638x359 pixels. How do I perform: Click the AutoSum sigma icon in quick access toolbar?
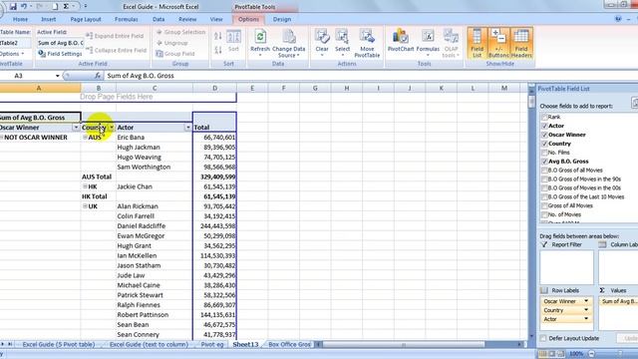click(x=66, y=6)
